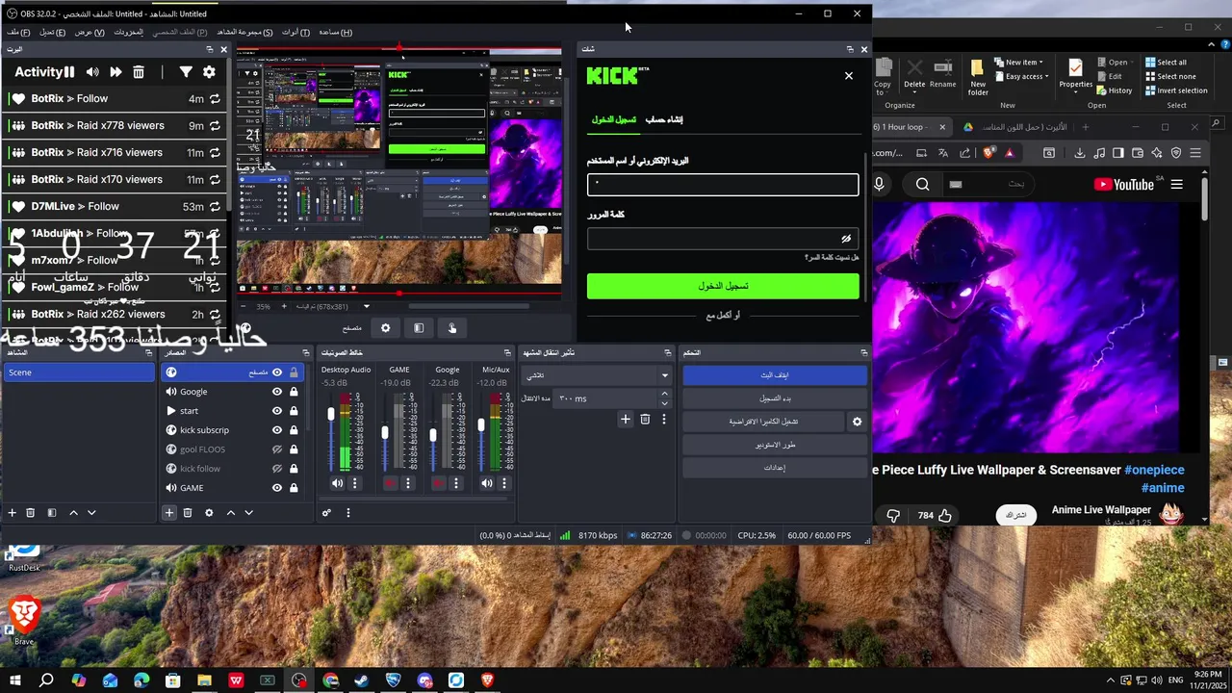Show the kick follow source

277,469
